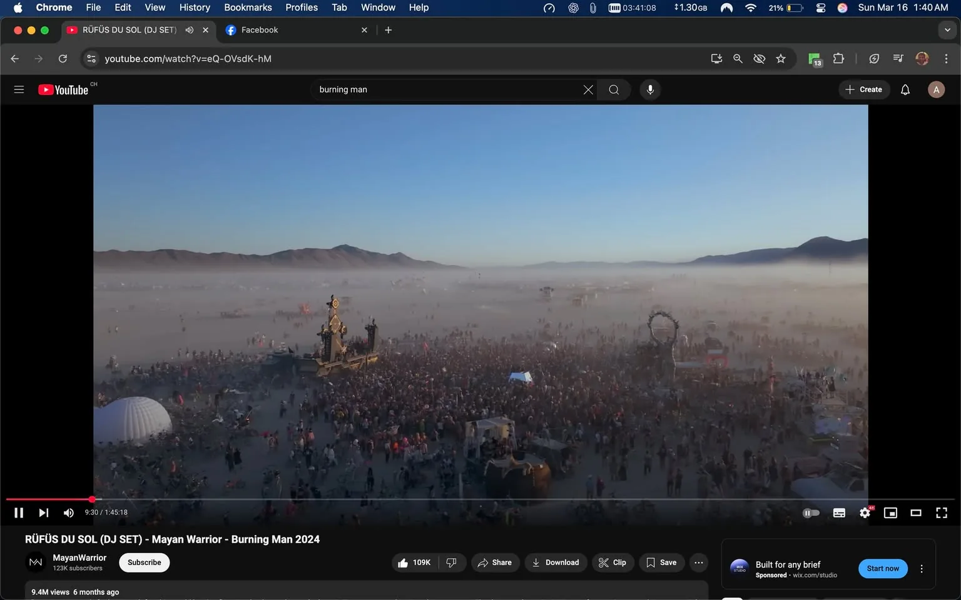Open the player Settings gear
Screen dimensions: 961x600
[x=865, y=512]
